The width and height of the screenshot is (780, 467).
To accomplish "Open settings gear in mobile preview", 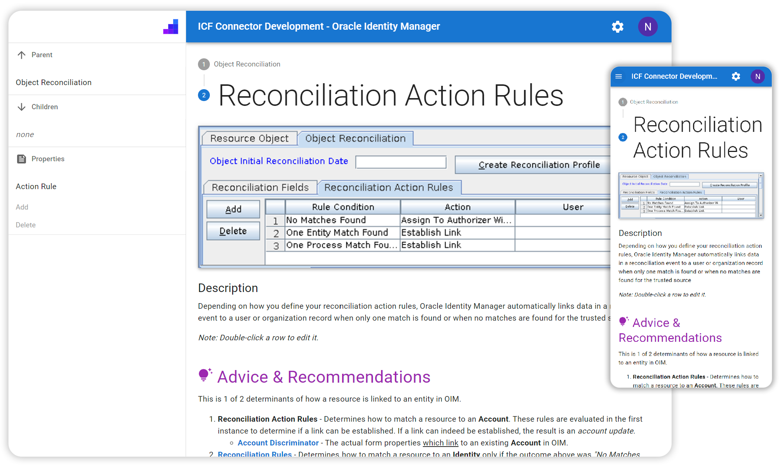I will 736,77.
